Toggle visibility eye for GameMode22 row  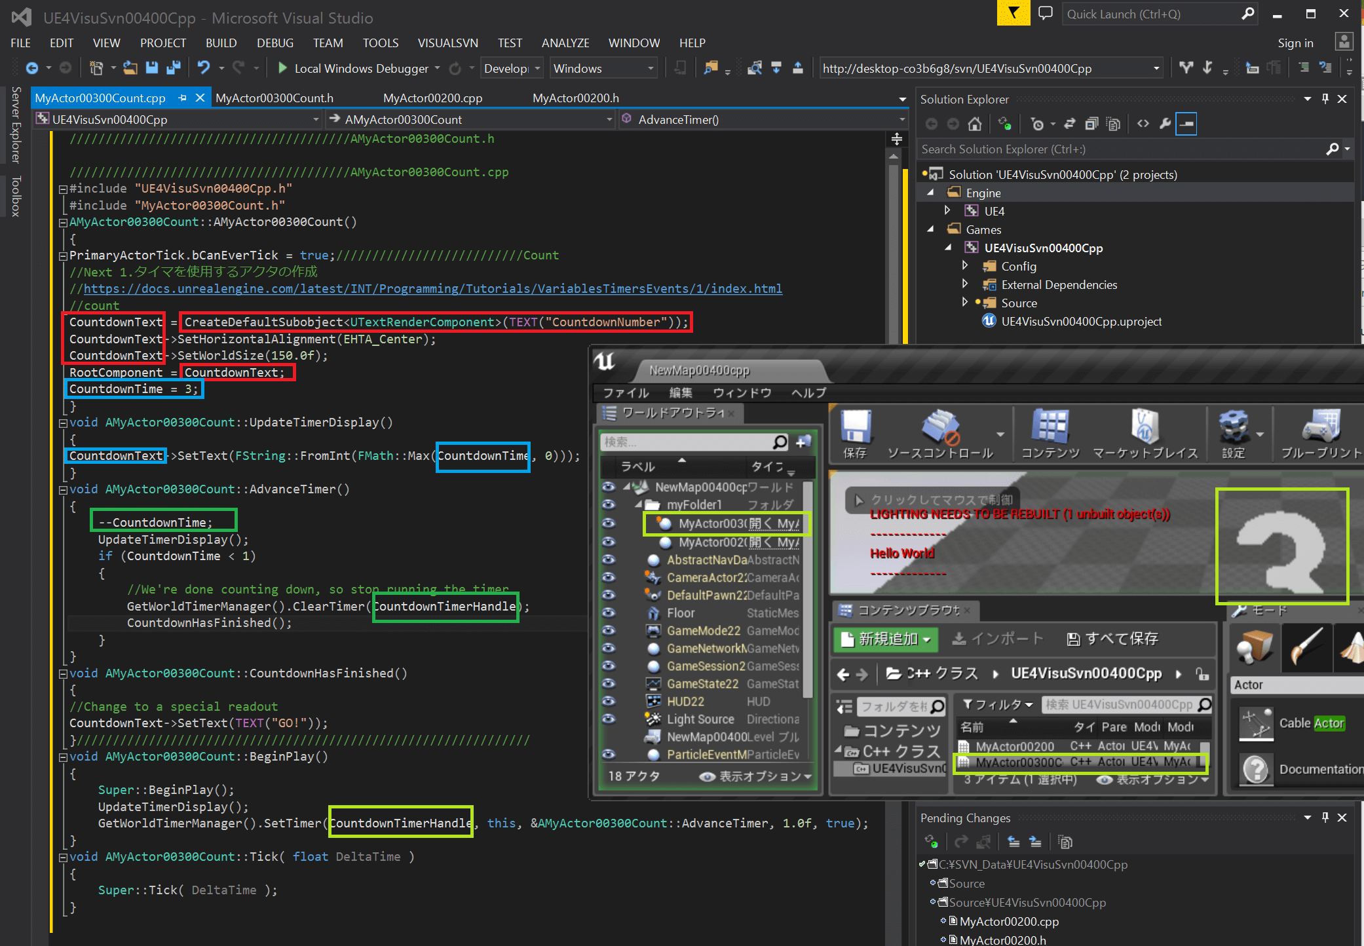point(609,630)
